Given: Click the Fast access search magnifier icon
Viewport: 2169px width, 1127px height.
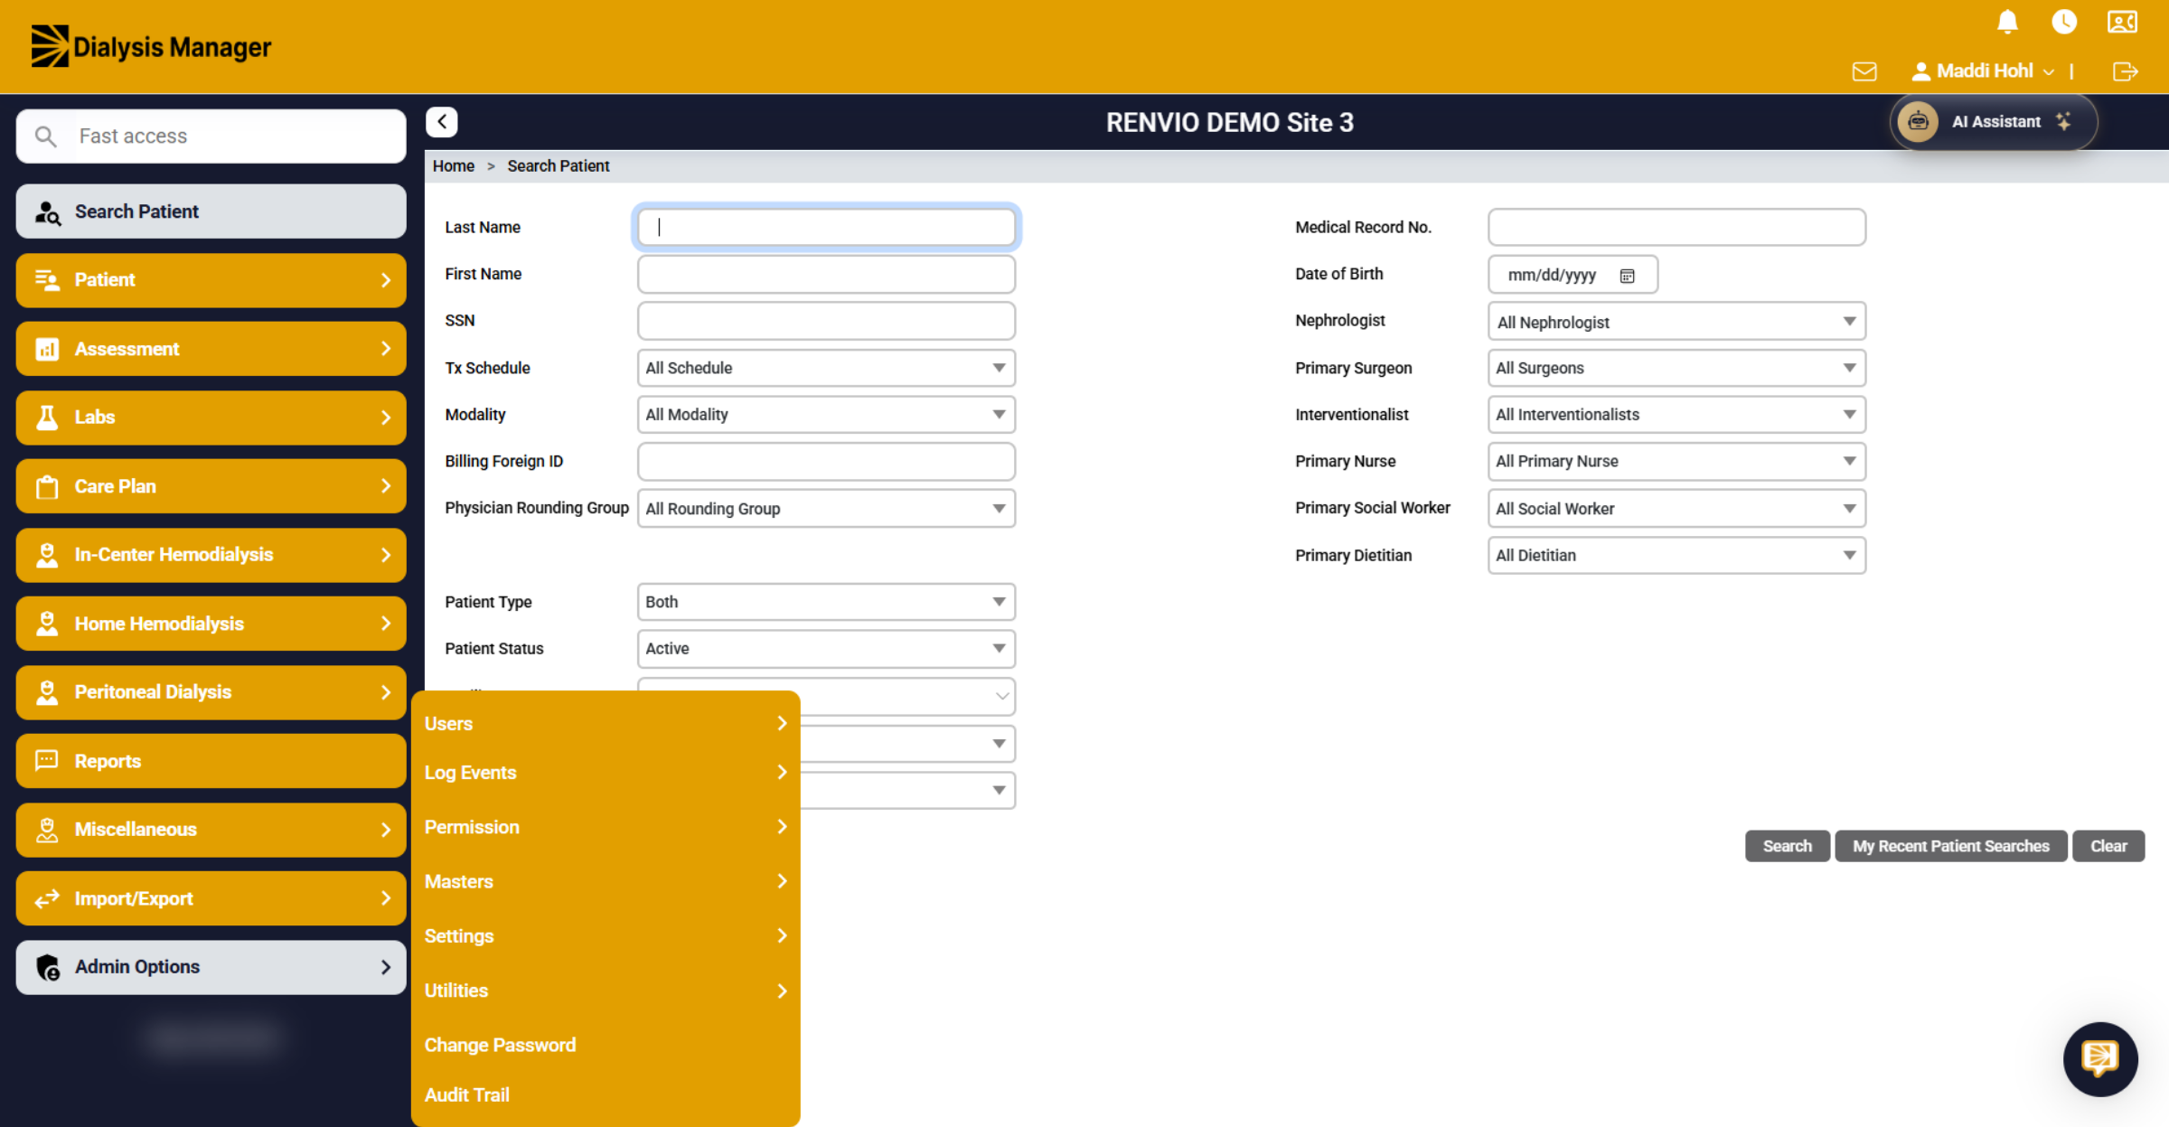Looking at the screenshot, I should [x=45, y=136].
